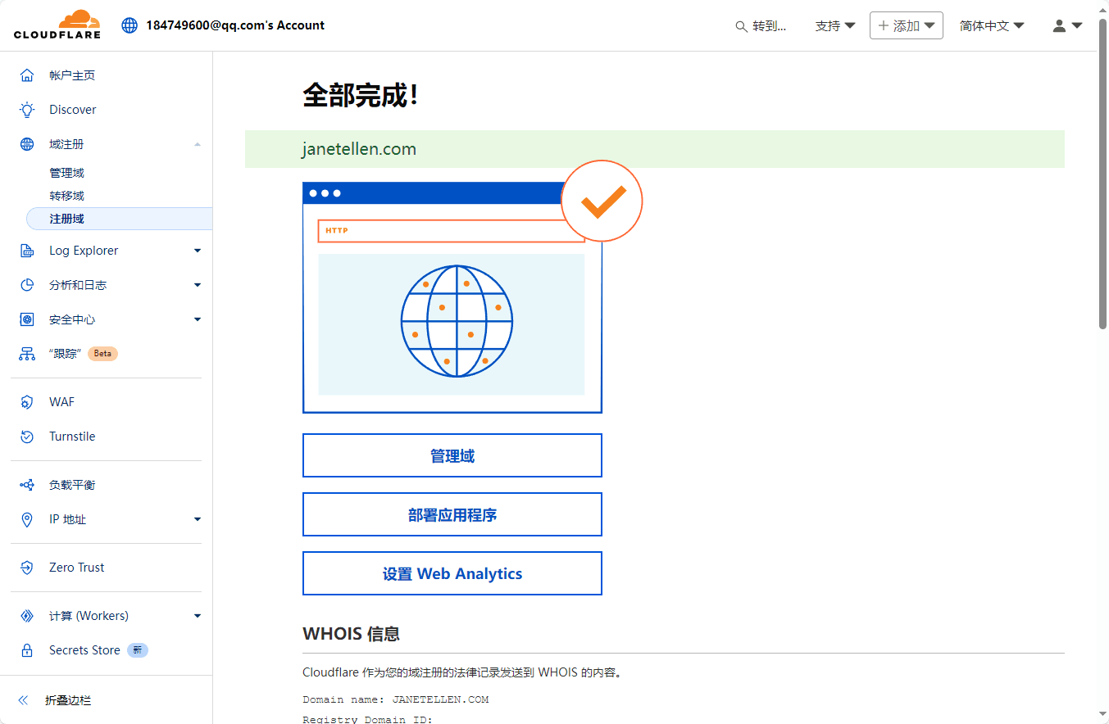Open the 支持 support dropdown
1109x724 pixels.
click(834, 25)
